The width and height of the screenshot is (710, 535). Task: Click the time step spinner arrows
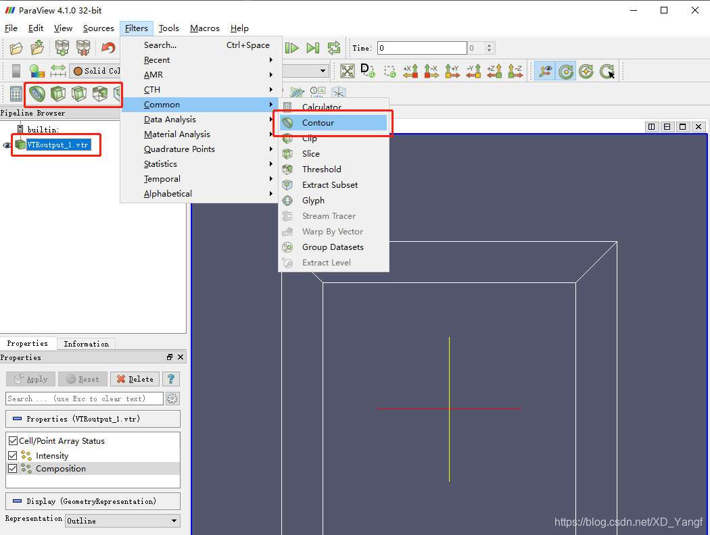(x=489, y=48)
